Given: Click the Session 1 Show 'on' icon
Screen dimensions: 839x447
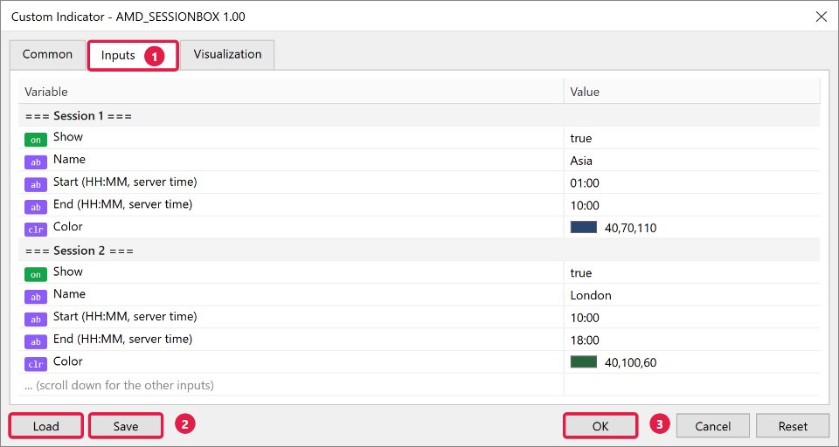Looking at the screenshot, I should click(x=36, y=140).
